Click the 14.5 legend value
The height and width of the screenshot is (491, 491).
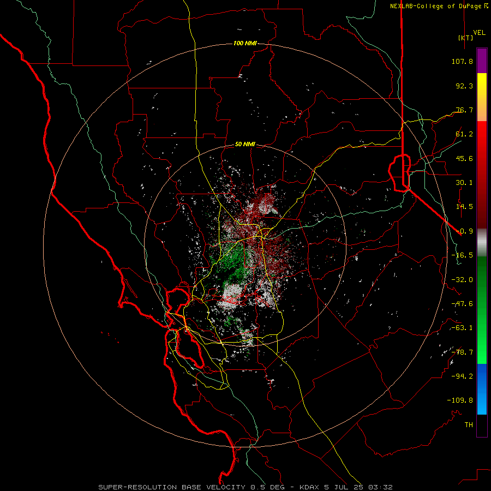point(464,207)
